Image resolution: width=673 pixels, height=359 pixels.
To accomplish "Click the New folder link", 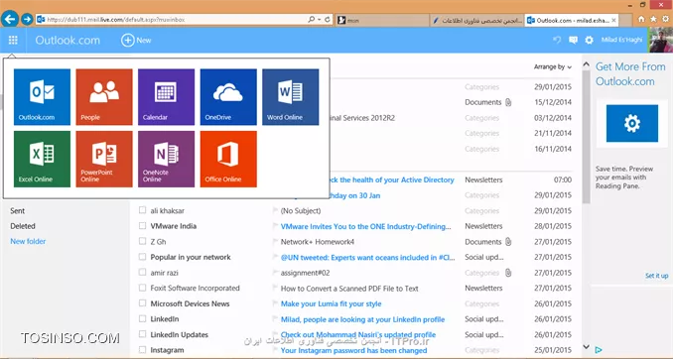I will tap(28, 241).
